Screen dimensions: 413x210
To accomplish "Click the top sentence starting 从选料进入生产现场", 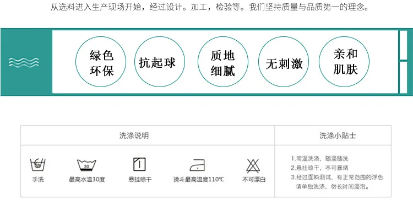I will click(210, 7).
